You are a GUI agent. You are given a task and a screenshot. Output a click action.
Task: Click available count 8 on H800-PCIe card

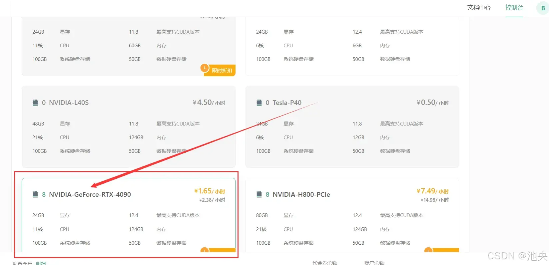click(268, 194)
